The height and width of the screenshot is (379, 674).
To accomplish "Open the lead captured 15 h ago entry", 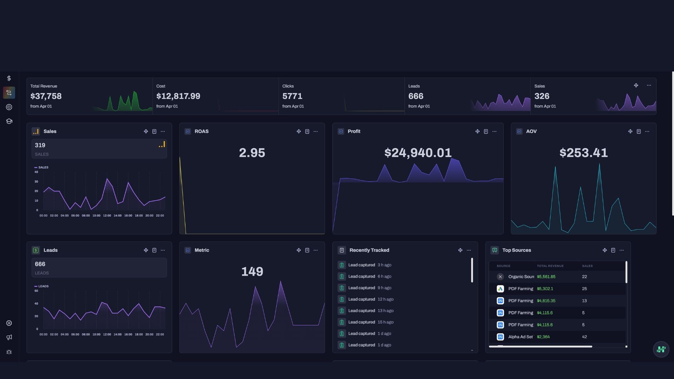I will pos(365,322).
